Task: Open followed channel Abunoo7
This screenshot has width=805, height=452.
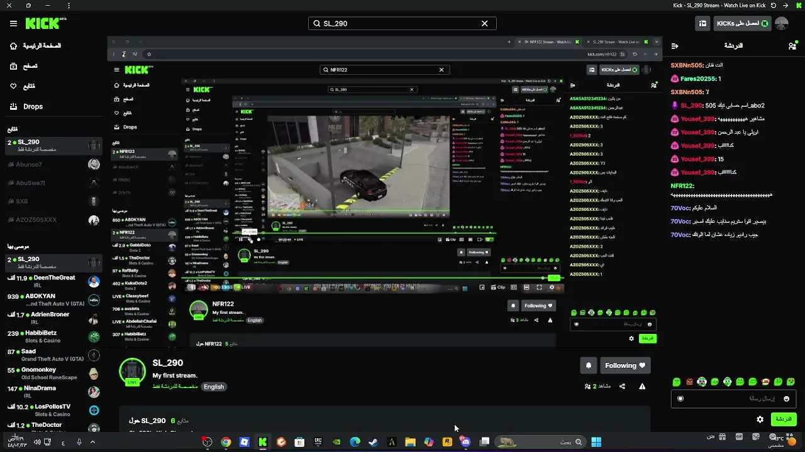Action: (x=53, y=164)
